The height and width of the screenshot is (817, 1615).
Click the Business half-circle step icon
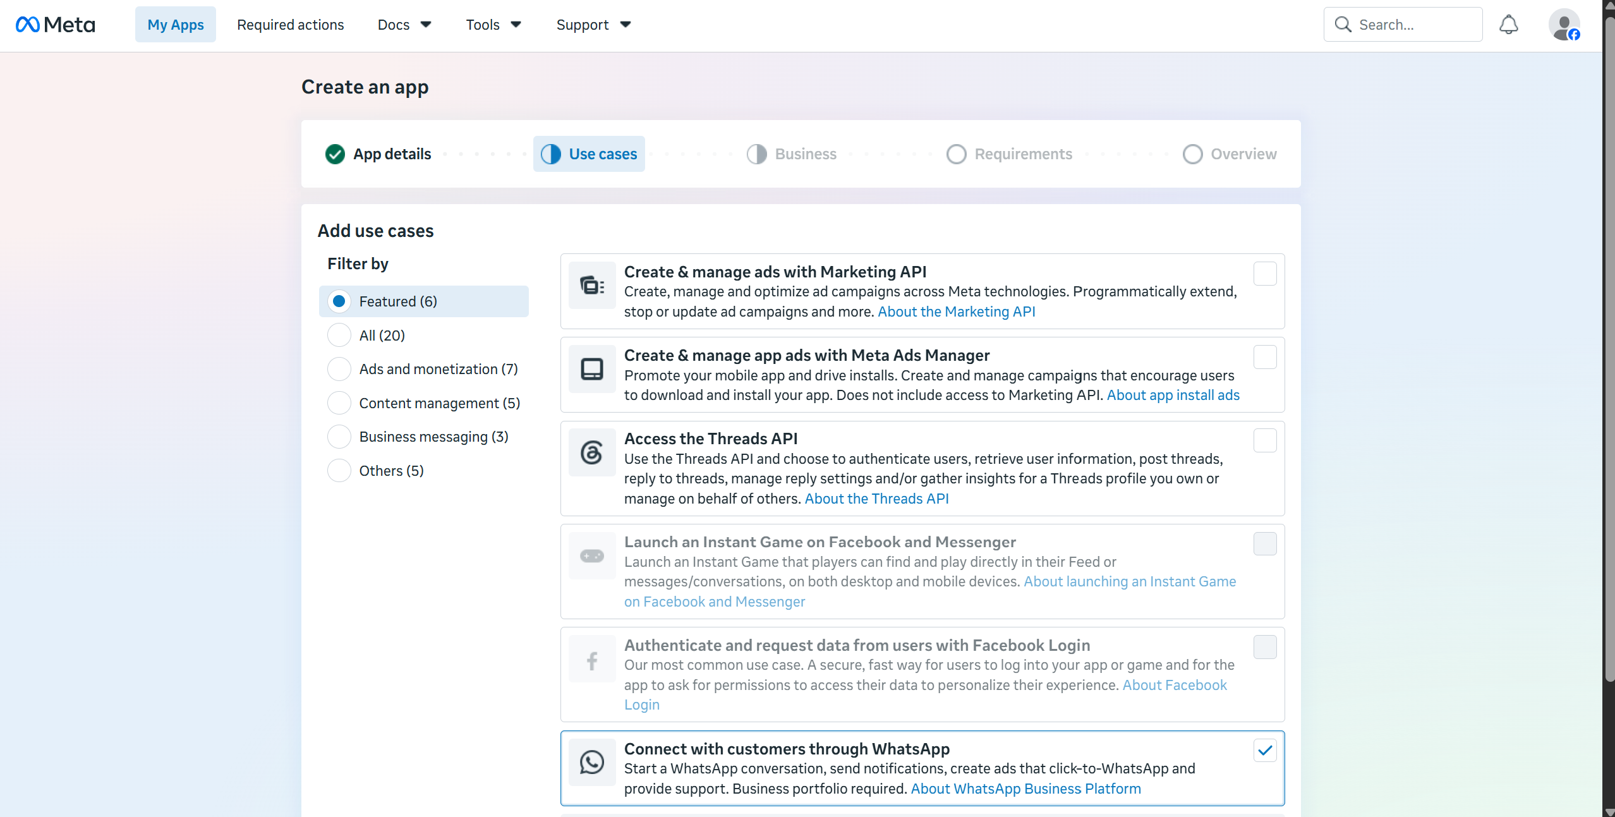click(757, 154)
